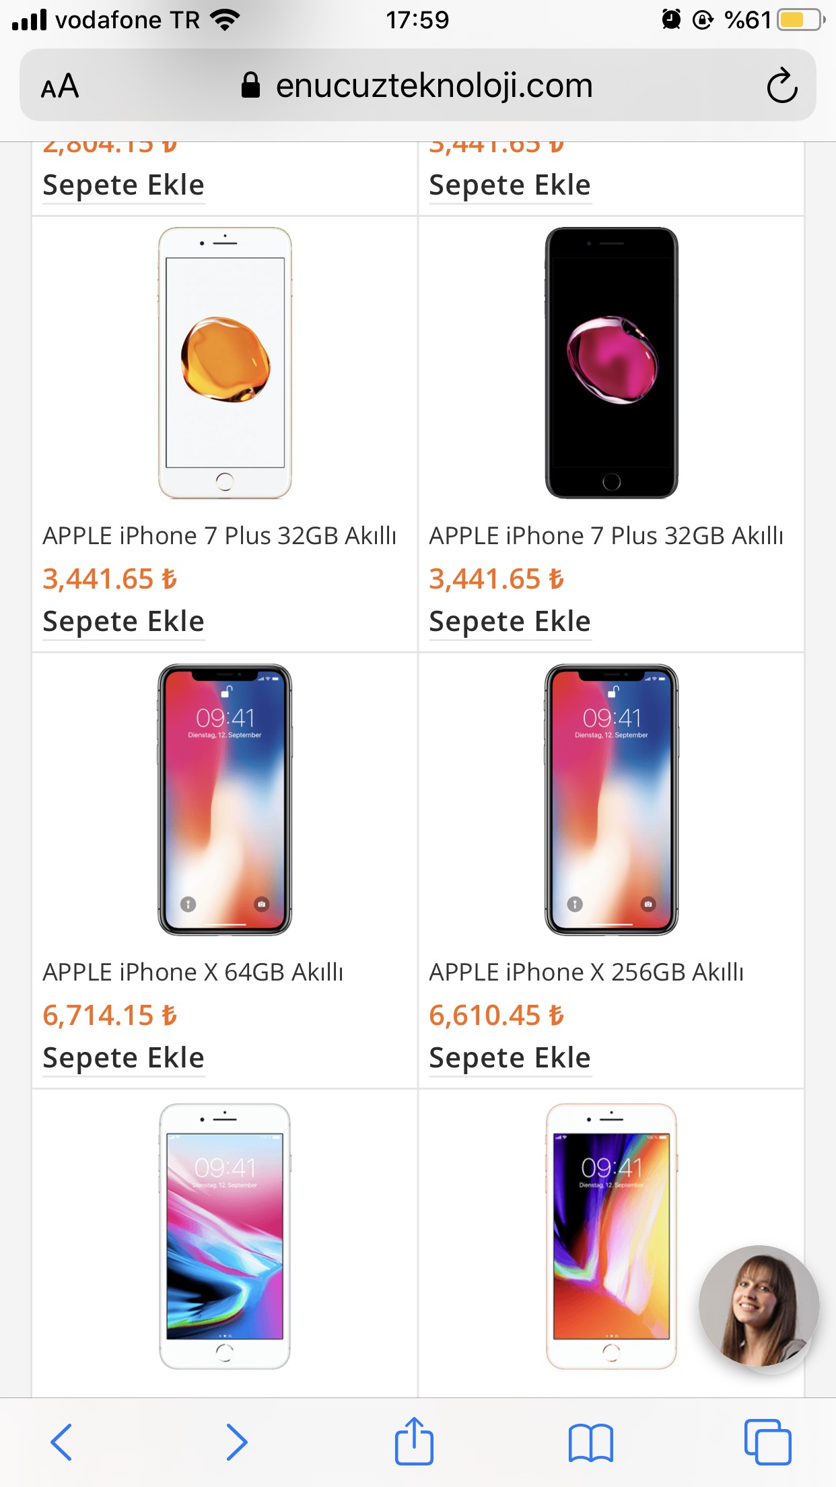Tap the Safari back arrow
This screenshot has width=836, height=1487.
click(x=61, y=1442)
